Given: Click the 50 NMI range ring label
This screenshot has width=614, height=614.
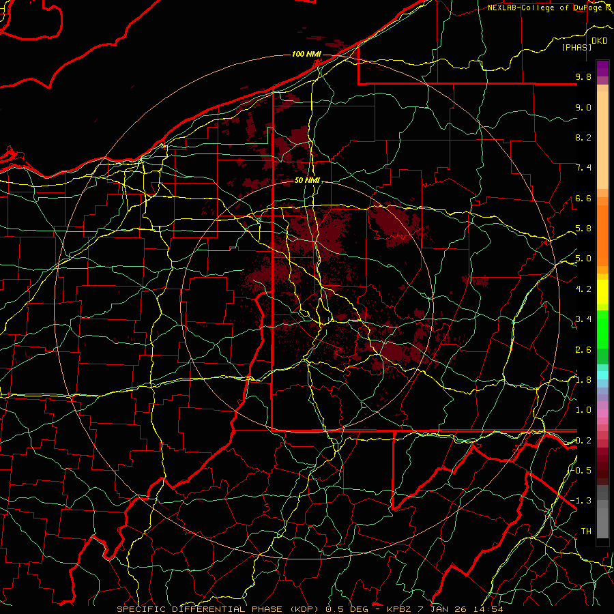Looking at the screenshot, I should [307, 181].
